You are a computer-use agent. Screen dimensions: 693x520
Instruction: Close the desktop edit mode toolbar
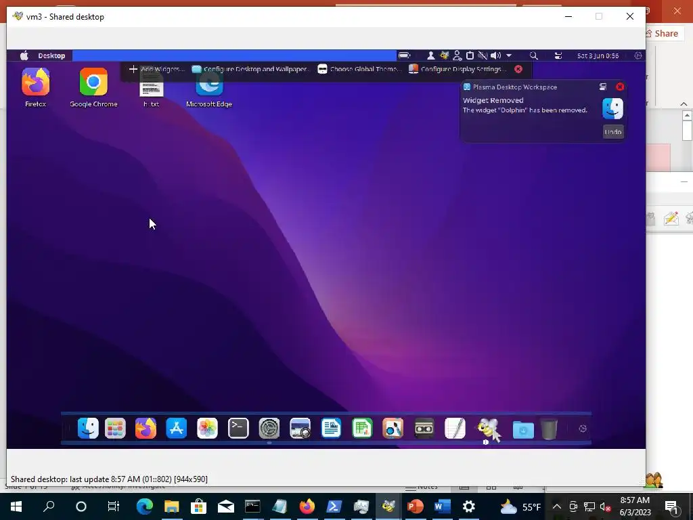pos(518,69)
